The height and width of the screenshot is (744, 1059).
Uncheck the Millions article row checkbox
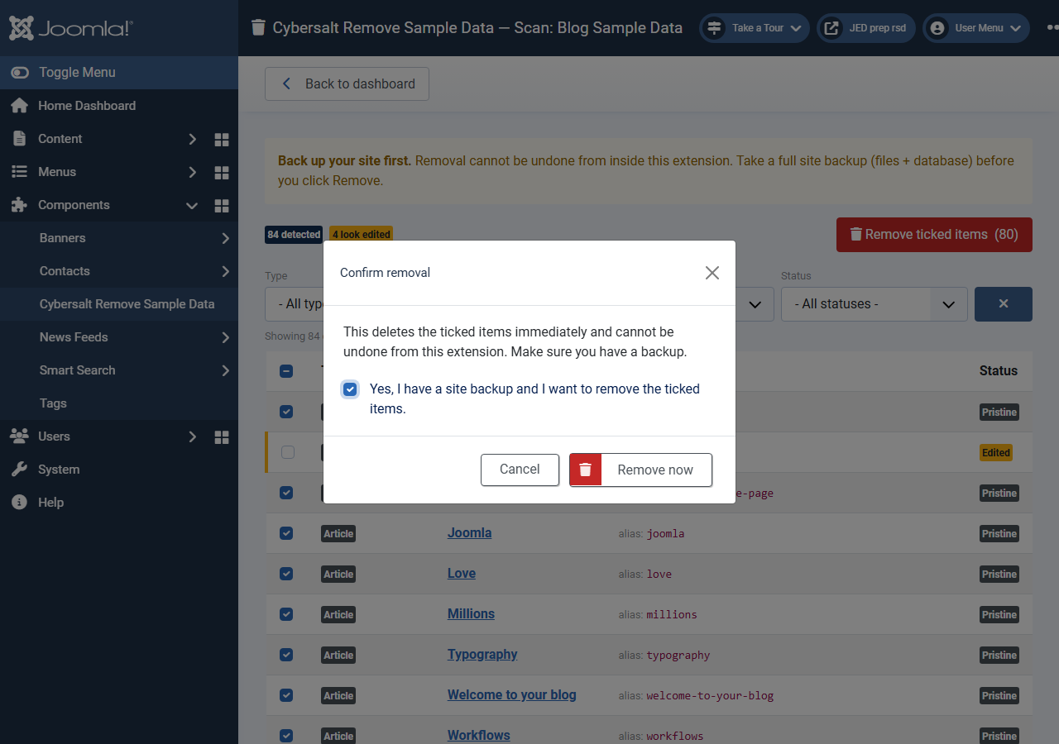(286, 614)
